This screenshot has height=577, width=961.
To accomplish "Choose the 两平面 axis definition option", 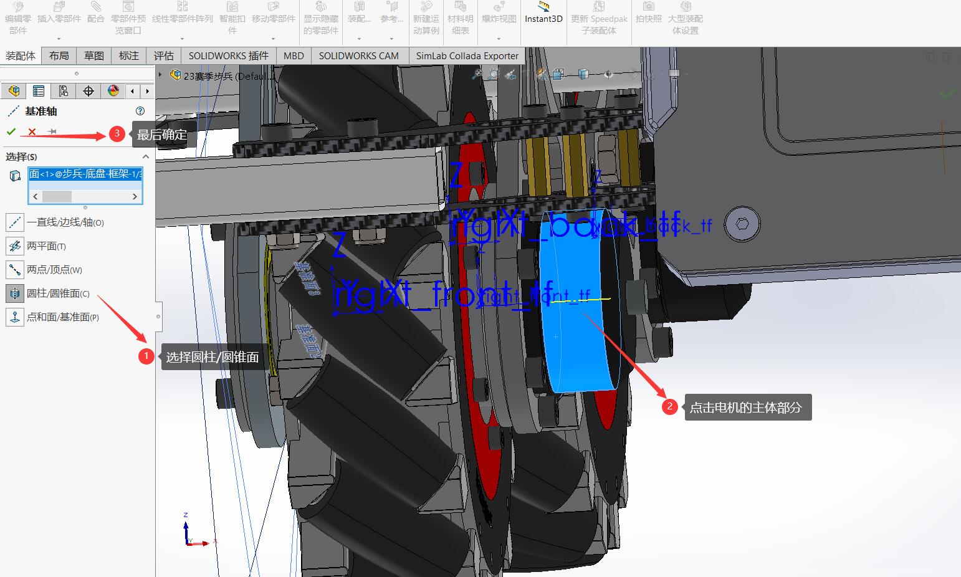I will coord(15,246).
